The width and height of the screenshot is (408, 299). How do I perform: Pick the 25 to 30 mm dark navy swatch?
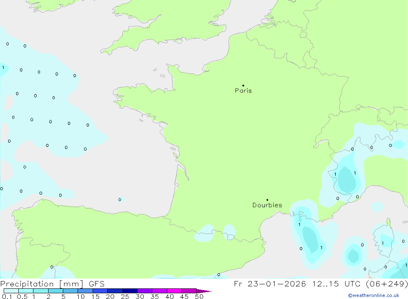click(130, 291)
